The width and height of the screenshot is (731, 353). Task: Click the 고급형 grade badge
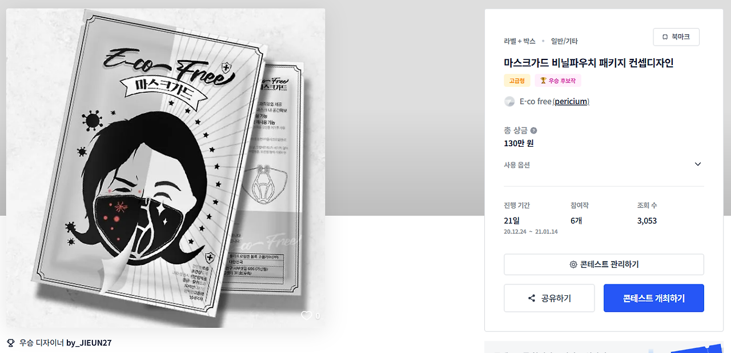click(517, 81)
